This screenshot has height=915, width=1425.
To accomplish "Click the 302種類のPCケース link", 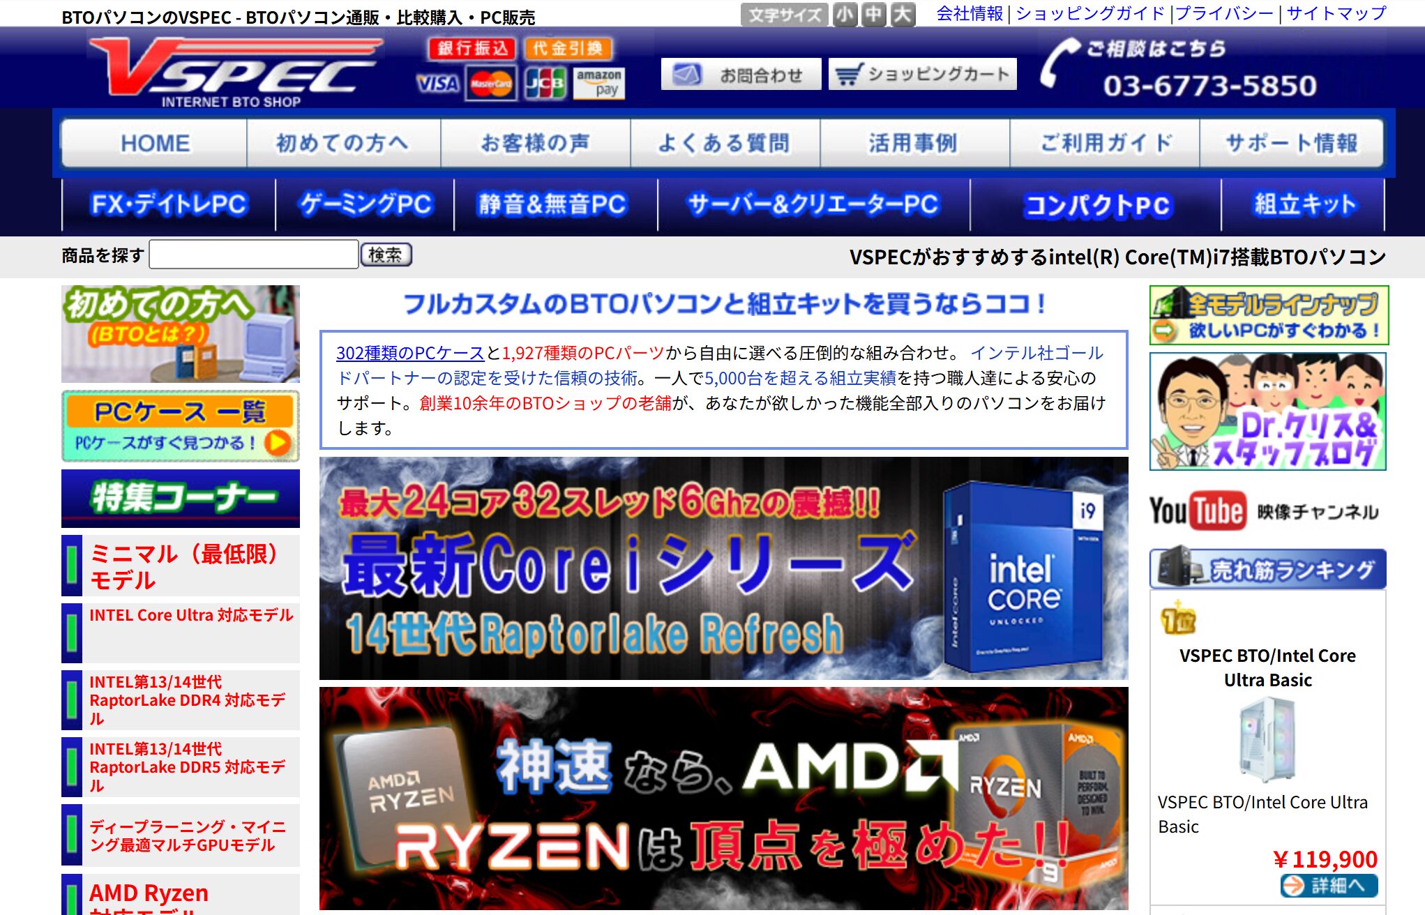I will [x=410, y=353].
